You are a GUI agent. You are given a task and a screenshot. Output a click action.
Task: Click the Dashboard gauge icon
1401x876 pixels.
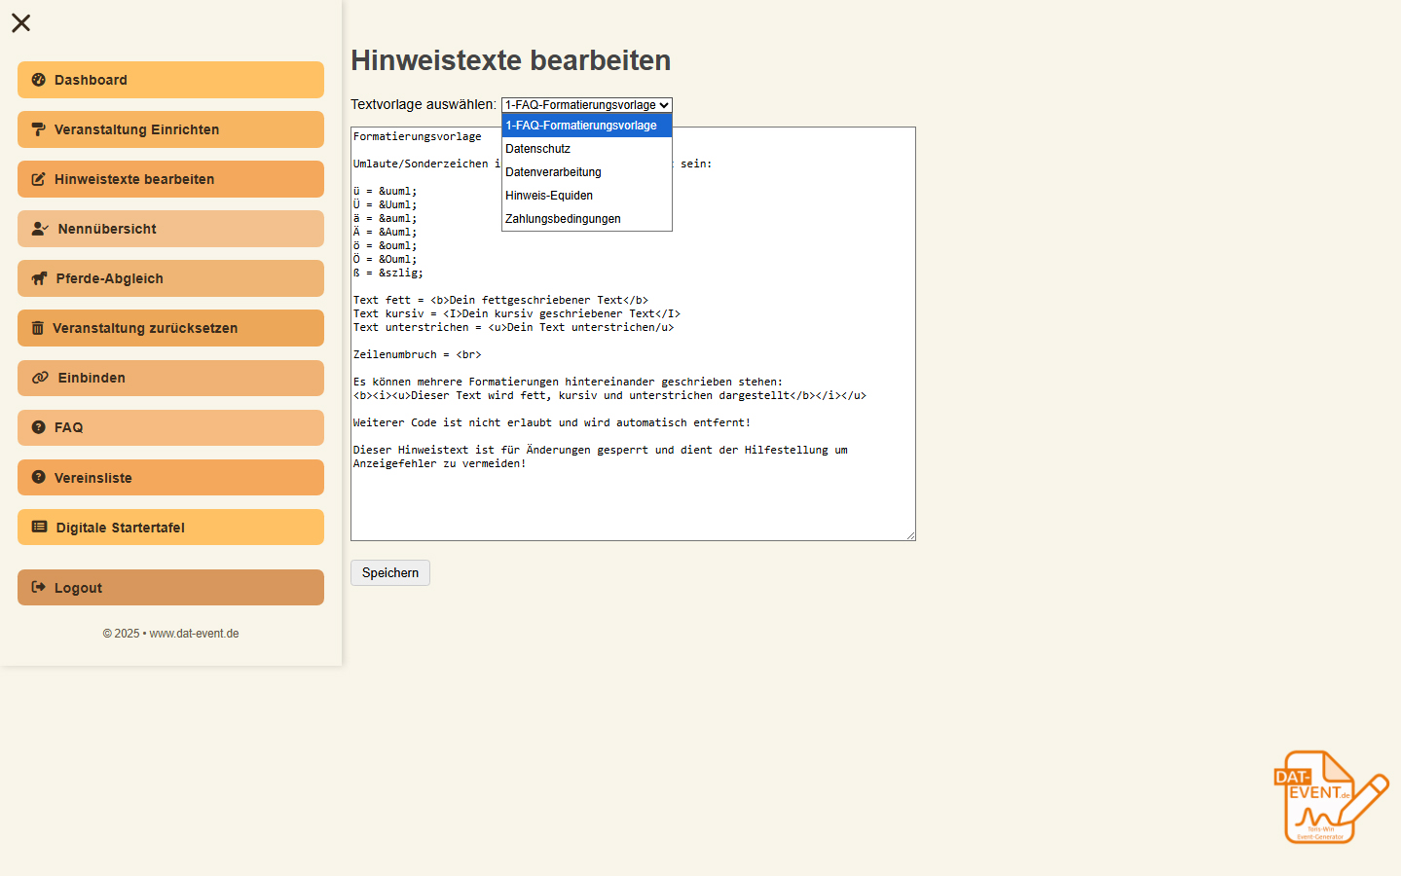pyautogui.click(x=38, y=79)
